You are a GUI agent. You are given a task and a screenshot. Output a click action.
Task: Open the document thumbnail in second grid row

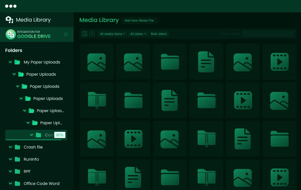(170, 100)
